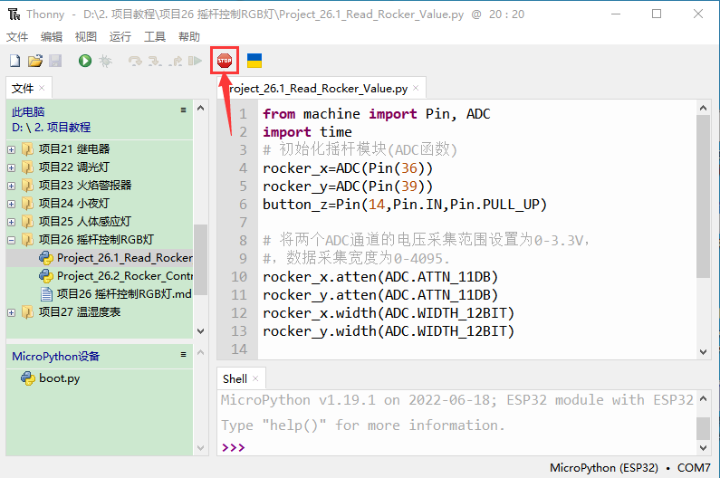720x478 pixels.
Task: Run the current script with the green play icon
Action: point(85,61)
